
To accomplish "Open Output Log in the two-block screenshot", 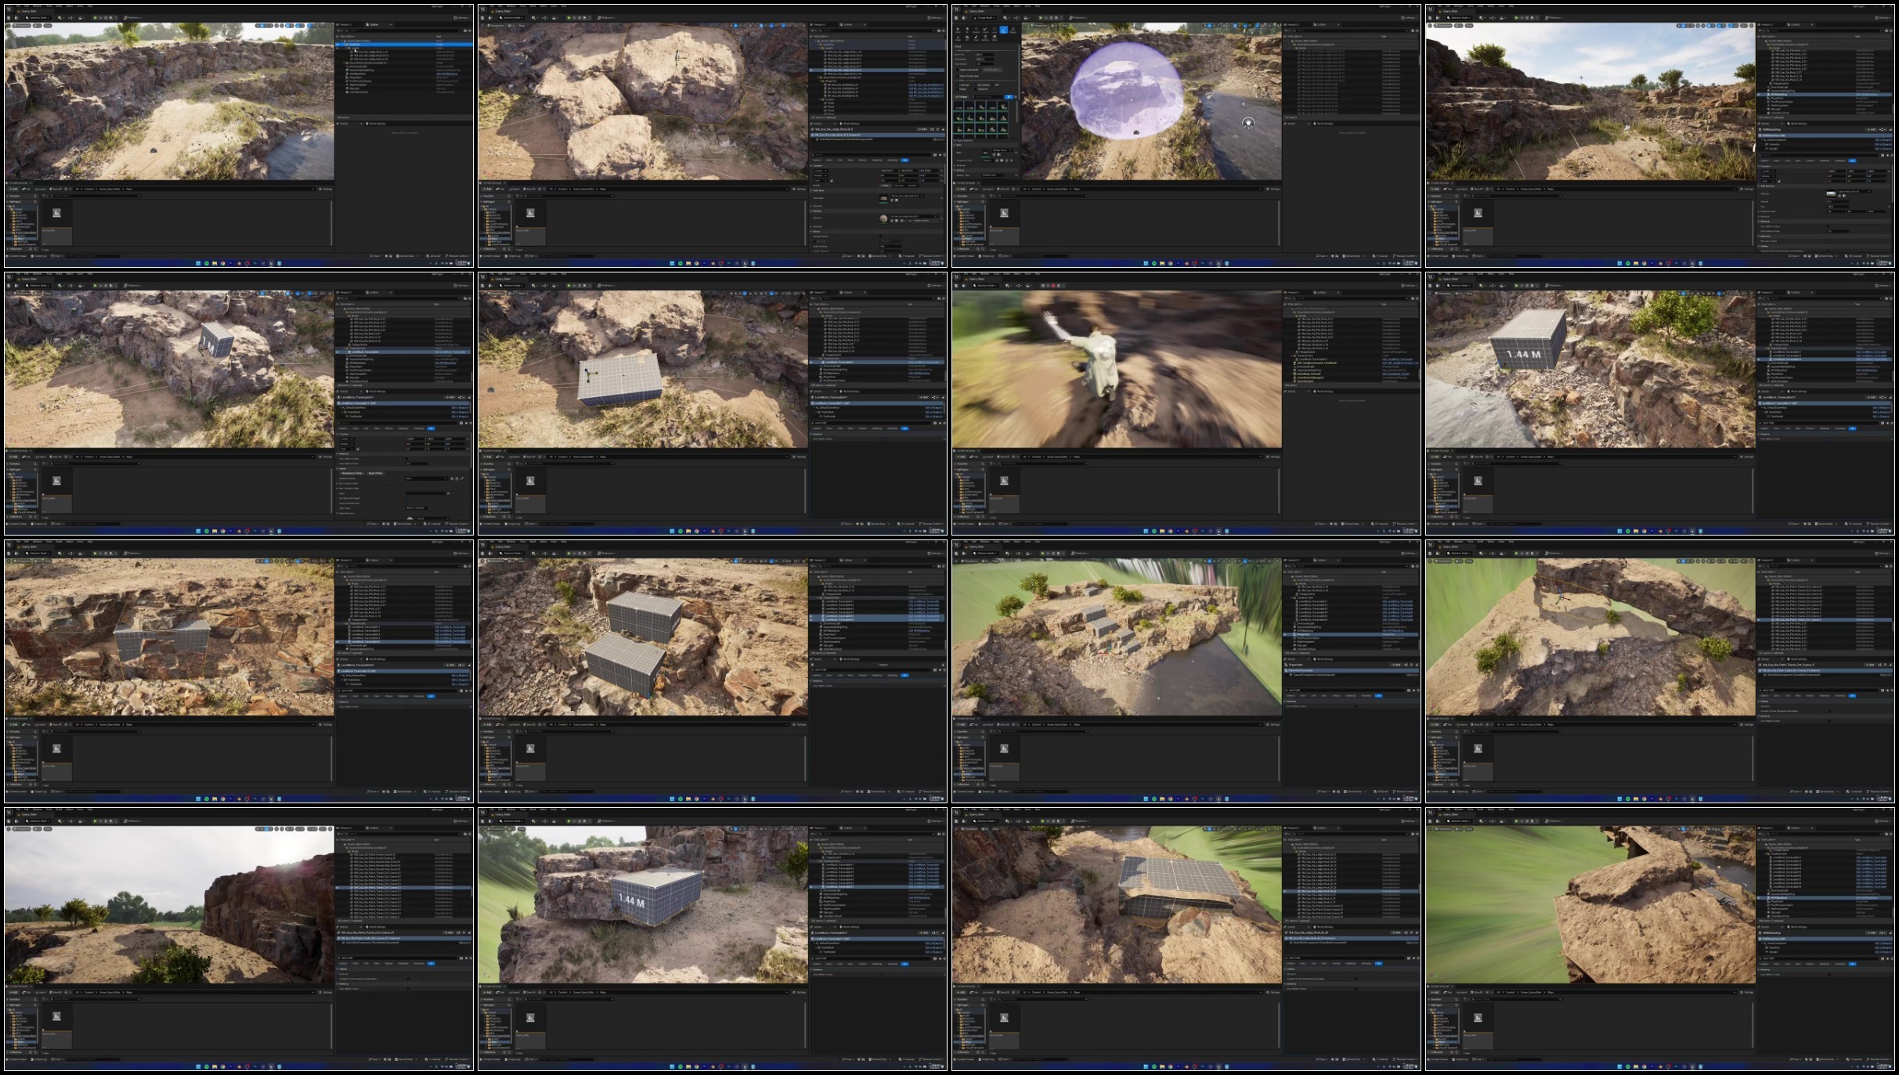I will pyautogui.click(x=512, y=791).
